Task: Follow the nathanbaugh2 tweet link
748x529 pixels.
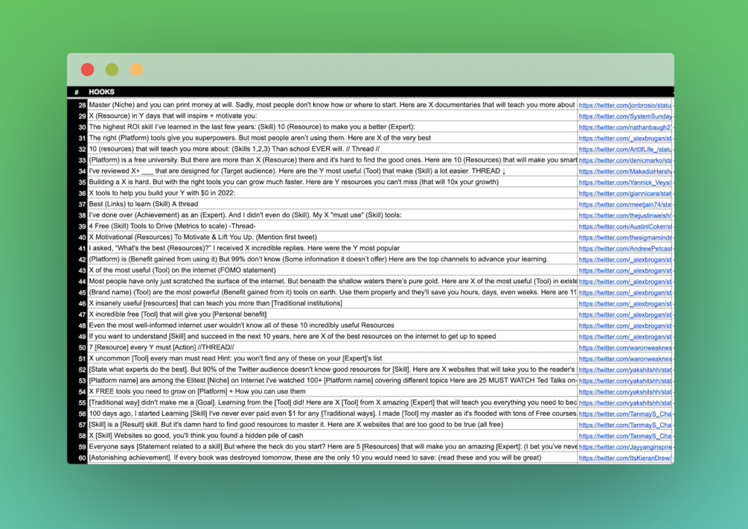Action: point(625,127)
